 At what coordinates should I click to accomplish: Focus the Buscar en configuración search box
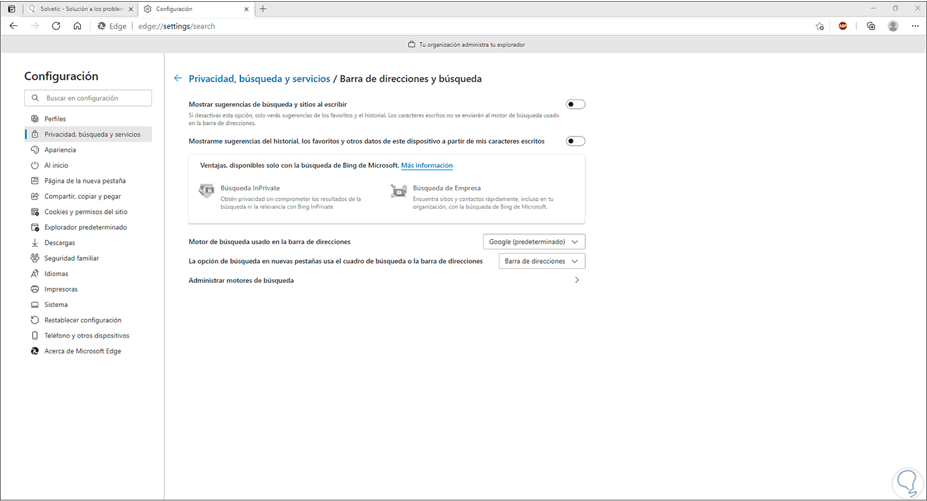point(88,98)
